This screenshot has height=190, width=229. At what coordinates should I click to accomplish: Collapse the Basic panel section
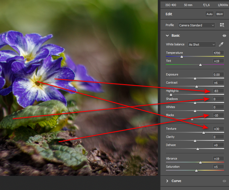[167, 36]
